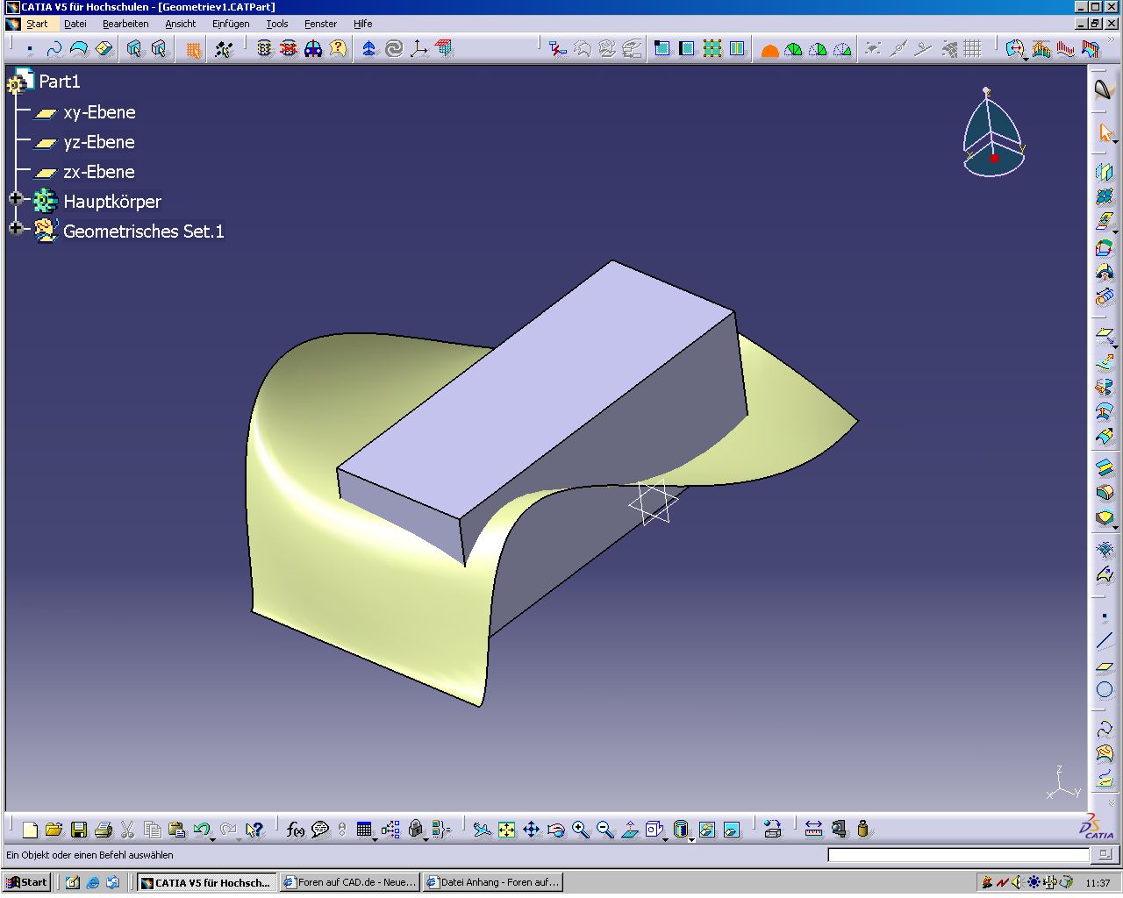Click the Plane tool in right toolbar
Viewport: 1123px width, 898px height.
tap(1105, 666)
